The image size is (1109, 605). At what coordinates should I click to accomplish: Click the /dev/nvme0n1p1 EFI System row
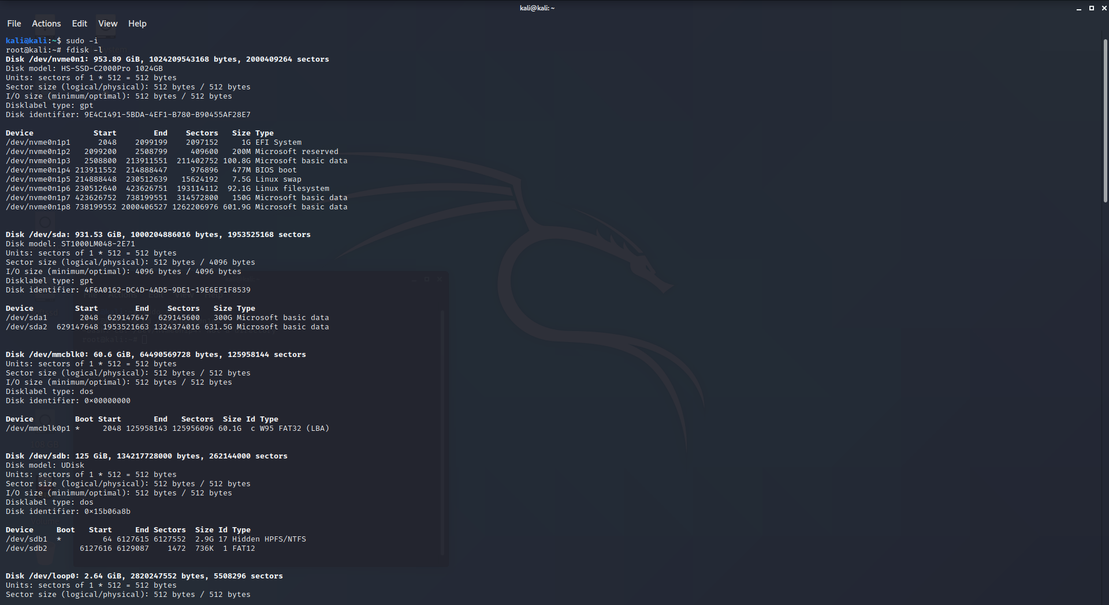coord(154,142)
